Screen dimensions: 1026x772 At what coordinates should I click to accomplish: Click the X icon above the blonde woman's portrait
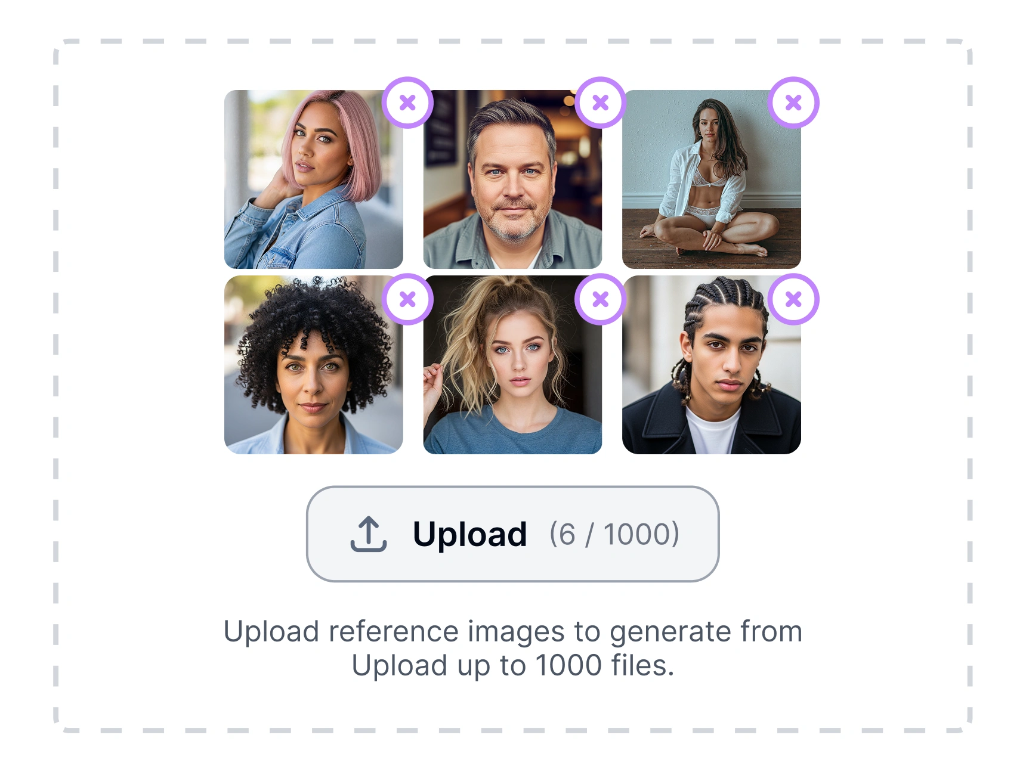pyautogui.click(x=600, y=300)
